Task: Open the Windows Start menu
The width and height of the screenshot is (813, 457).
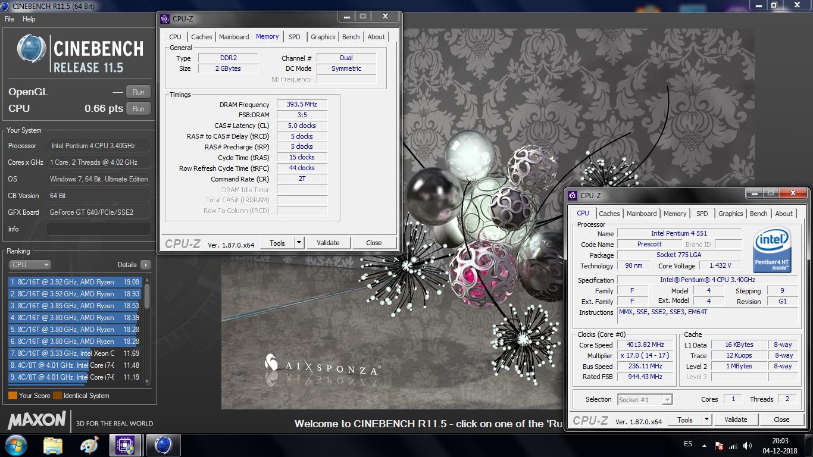Action: click(16, 445)
